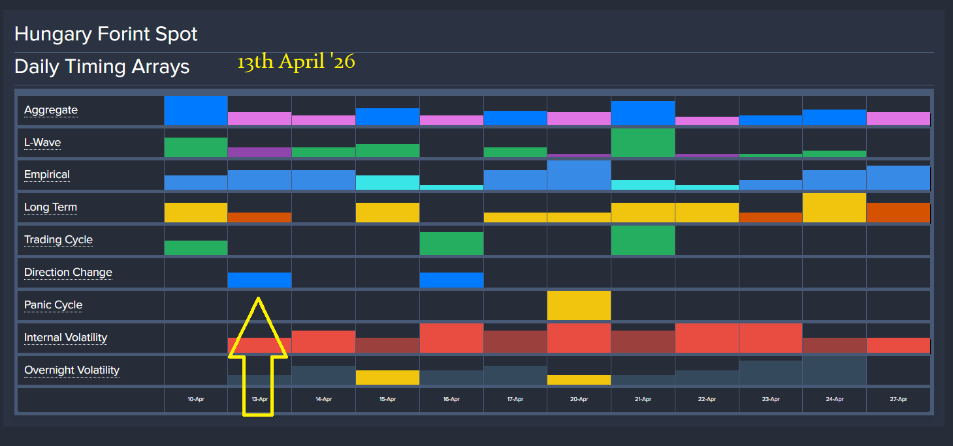This screenshot has height=446, width=953.
Task: Open the Overnight Volatility label link
Action: coord(72,370)
